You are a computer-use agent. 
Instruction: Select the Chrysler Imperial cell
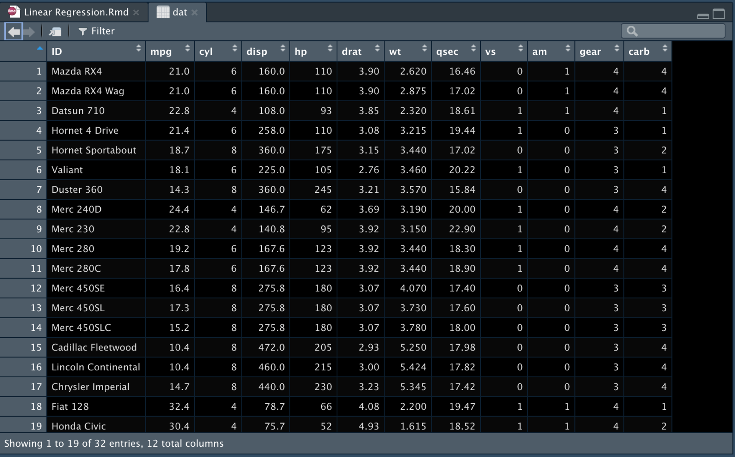coord(96,387)
